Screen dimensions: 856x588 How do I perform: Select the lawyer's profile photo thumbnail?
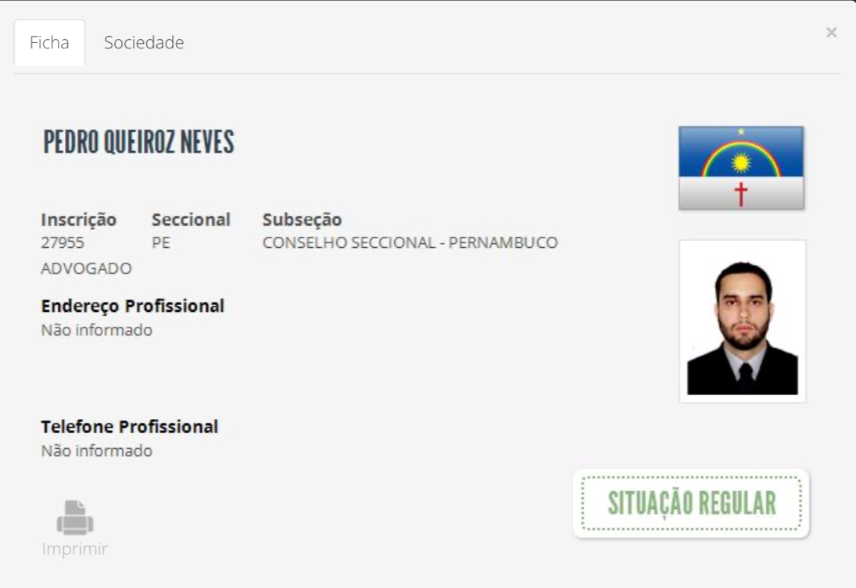743,321
